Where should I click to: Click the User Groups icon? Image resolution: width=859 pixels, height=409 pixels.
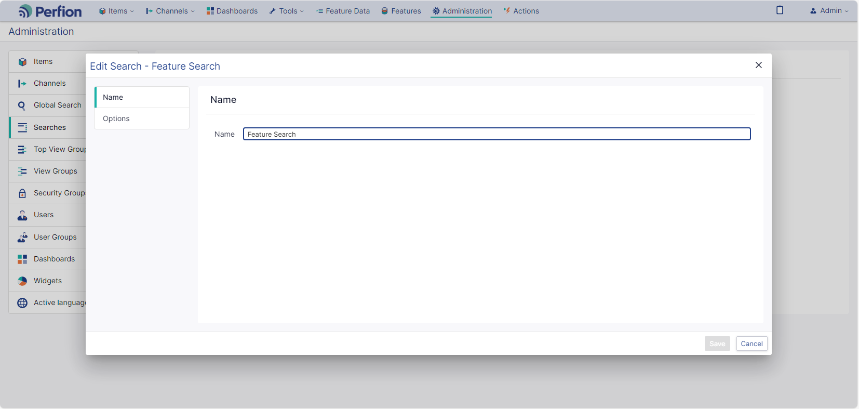click(22, 238)
